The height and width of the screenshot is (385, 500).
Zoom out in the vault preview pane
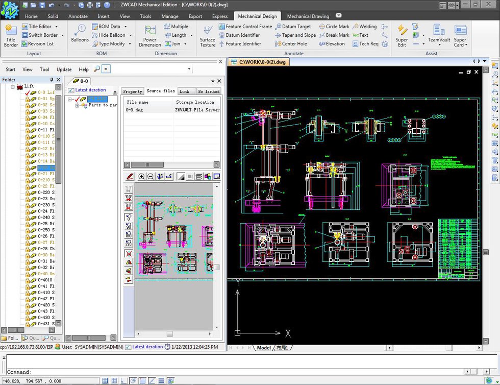pos(151,176)
